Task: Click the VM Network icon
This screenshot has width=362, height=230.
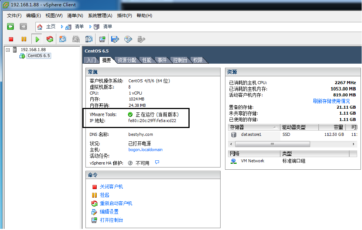Action: [233, 161]
